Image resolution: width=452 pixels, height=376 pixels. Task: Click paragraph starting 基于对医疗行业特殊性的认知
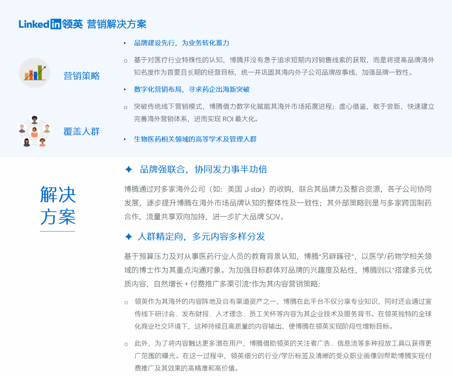[284, 66]
